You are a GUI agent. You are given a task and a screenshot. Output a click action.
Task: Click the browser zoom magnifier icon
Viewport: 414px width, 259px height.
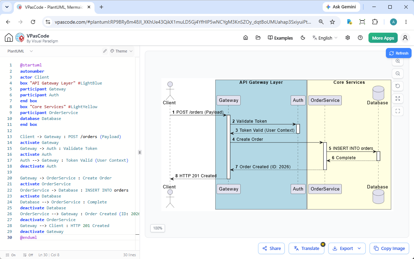click(x=321, y=22)
